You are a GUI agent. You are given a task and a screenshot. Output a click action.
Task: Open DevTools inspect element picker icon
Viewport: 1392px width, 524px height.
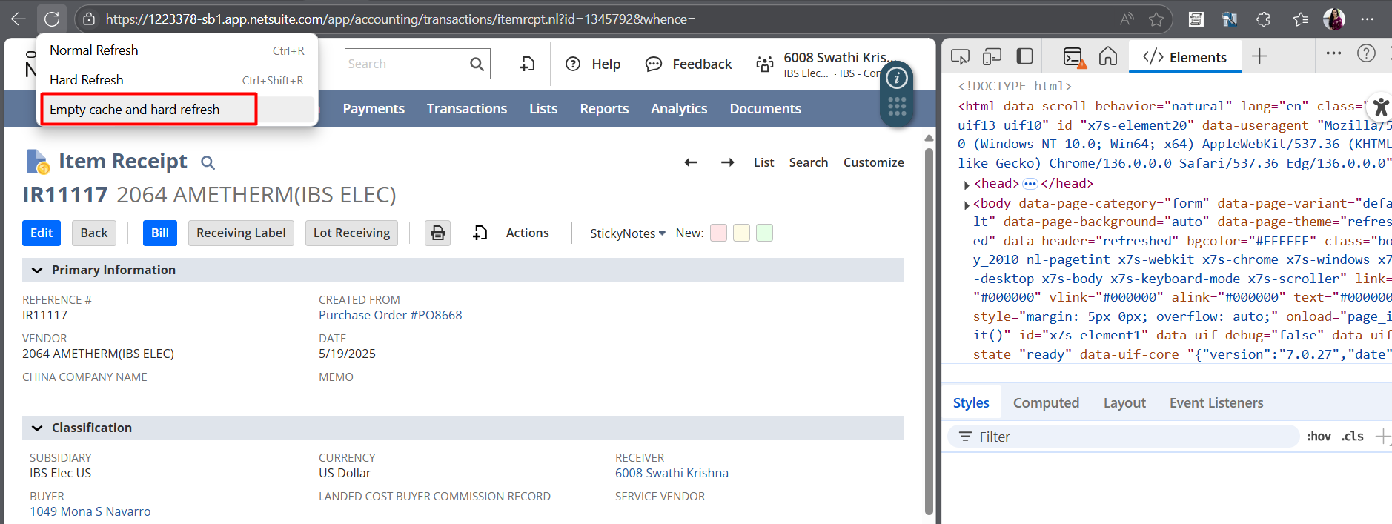click(960, 56)
